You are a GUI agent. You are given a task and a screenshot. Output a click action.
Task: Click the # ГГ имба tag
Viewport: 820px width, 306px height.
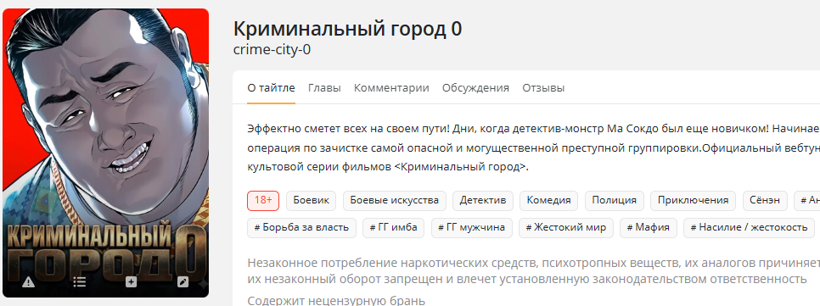coord(393,228)
